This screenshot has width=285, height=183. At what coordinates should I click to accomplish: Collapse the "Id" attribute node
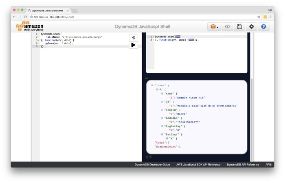(x=162, y=102)
